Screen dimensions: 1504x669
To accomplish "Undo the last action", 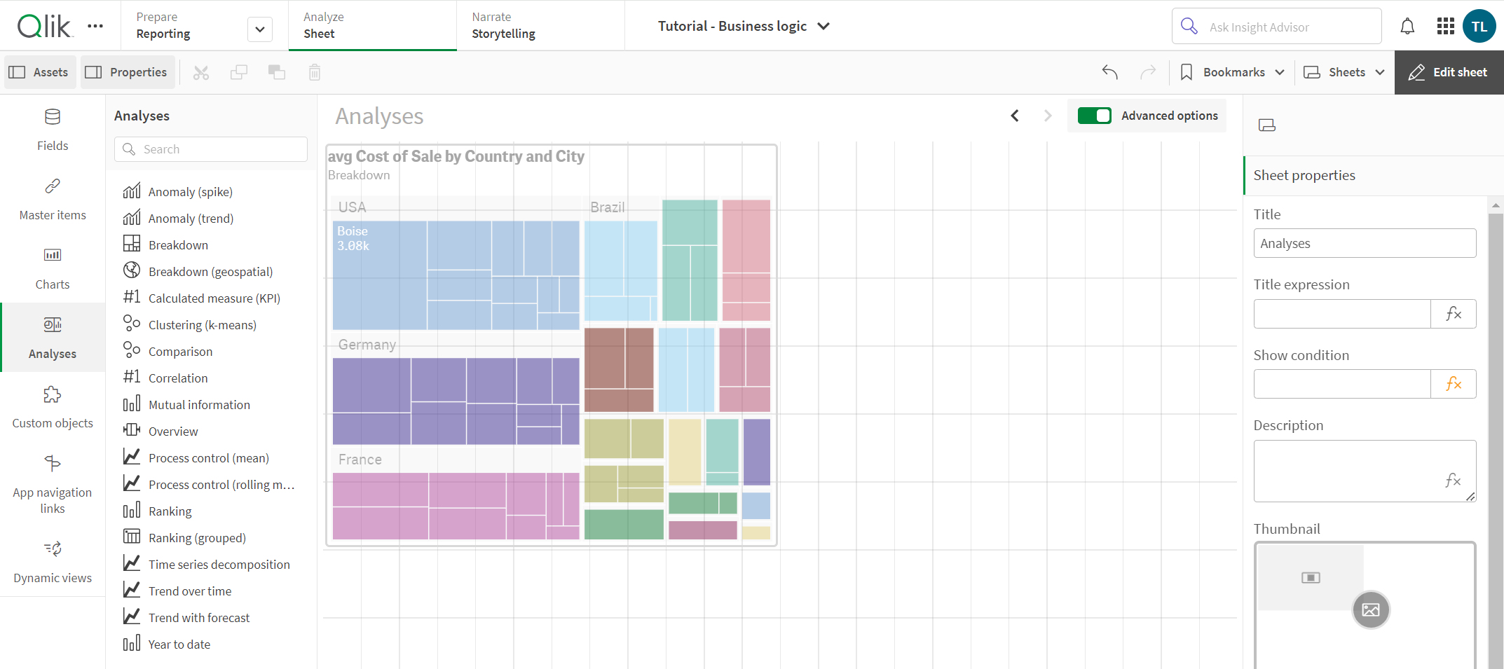I will pos(1109,72).
